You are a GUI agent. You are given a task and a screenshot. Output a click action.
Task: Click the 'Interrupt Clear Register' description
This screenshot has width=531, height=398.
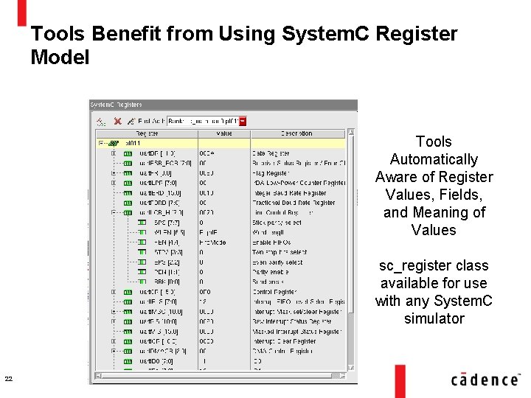coord(284,341)
